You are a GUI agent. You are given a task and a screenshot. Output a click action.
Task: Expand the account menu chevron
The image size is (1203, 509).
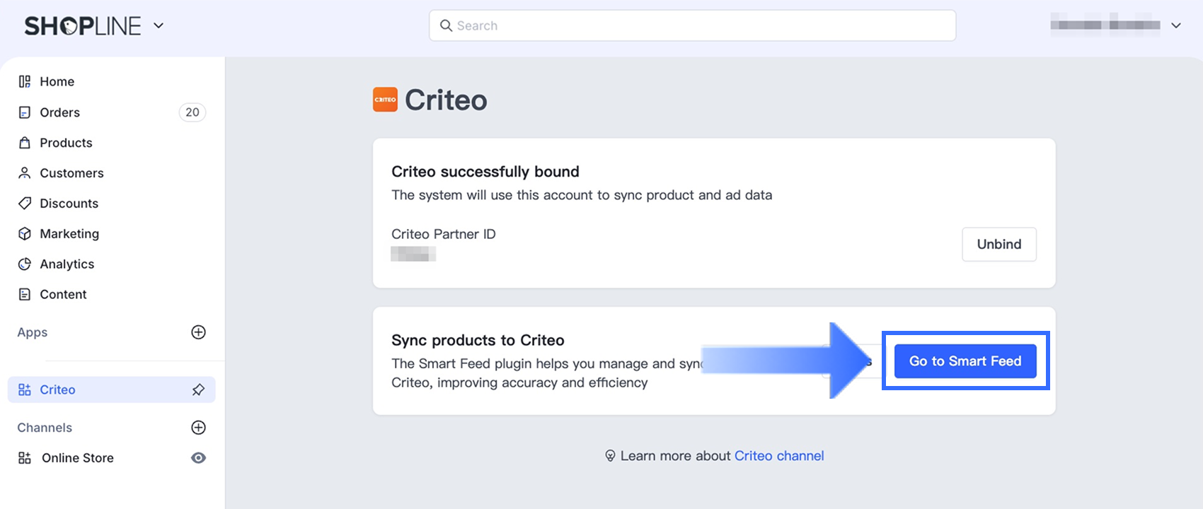click(x=1176, y=26)
